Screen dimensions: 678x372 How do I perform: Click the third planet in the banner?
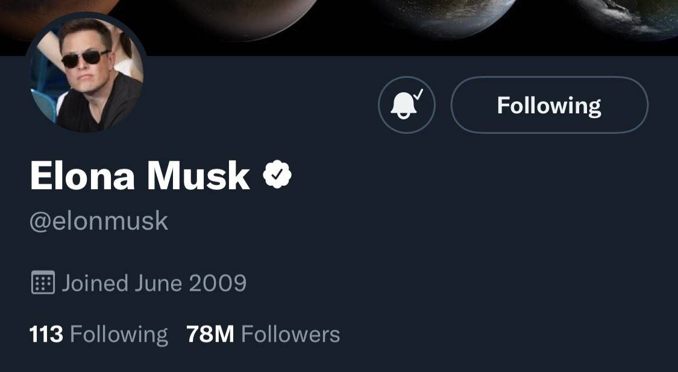452,15
